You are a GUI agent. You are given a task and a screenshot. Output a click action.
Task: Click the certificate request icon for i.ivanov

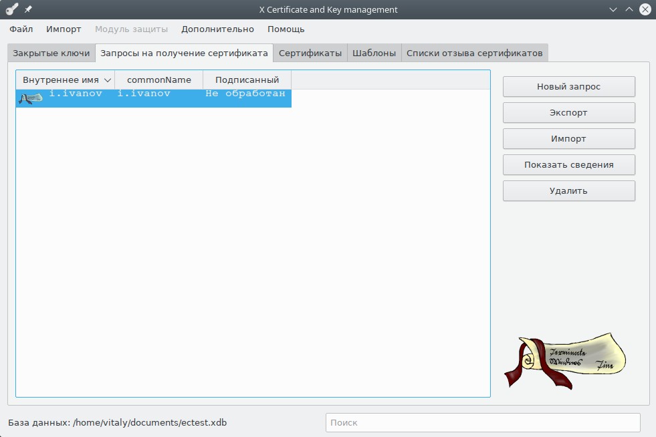[31, 98]
